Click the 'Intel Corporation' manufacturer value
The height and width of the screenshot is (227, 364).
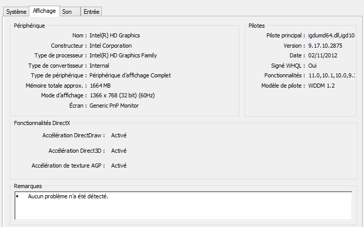click(110, 46)
